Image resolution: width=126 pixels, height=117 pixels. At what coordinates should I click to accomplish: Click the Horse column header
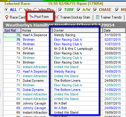coord(35,30)
